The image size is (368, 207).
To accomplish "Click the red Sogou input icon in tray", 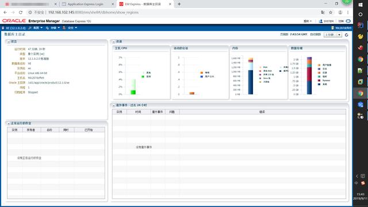I will (363, 183).
